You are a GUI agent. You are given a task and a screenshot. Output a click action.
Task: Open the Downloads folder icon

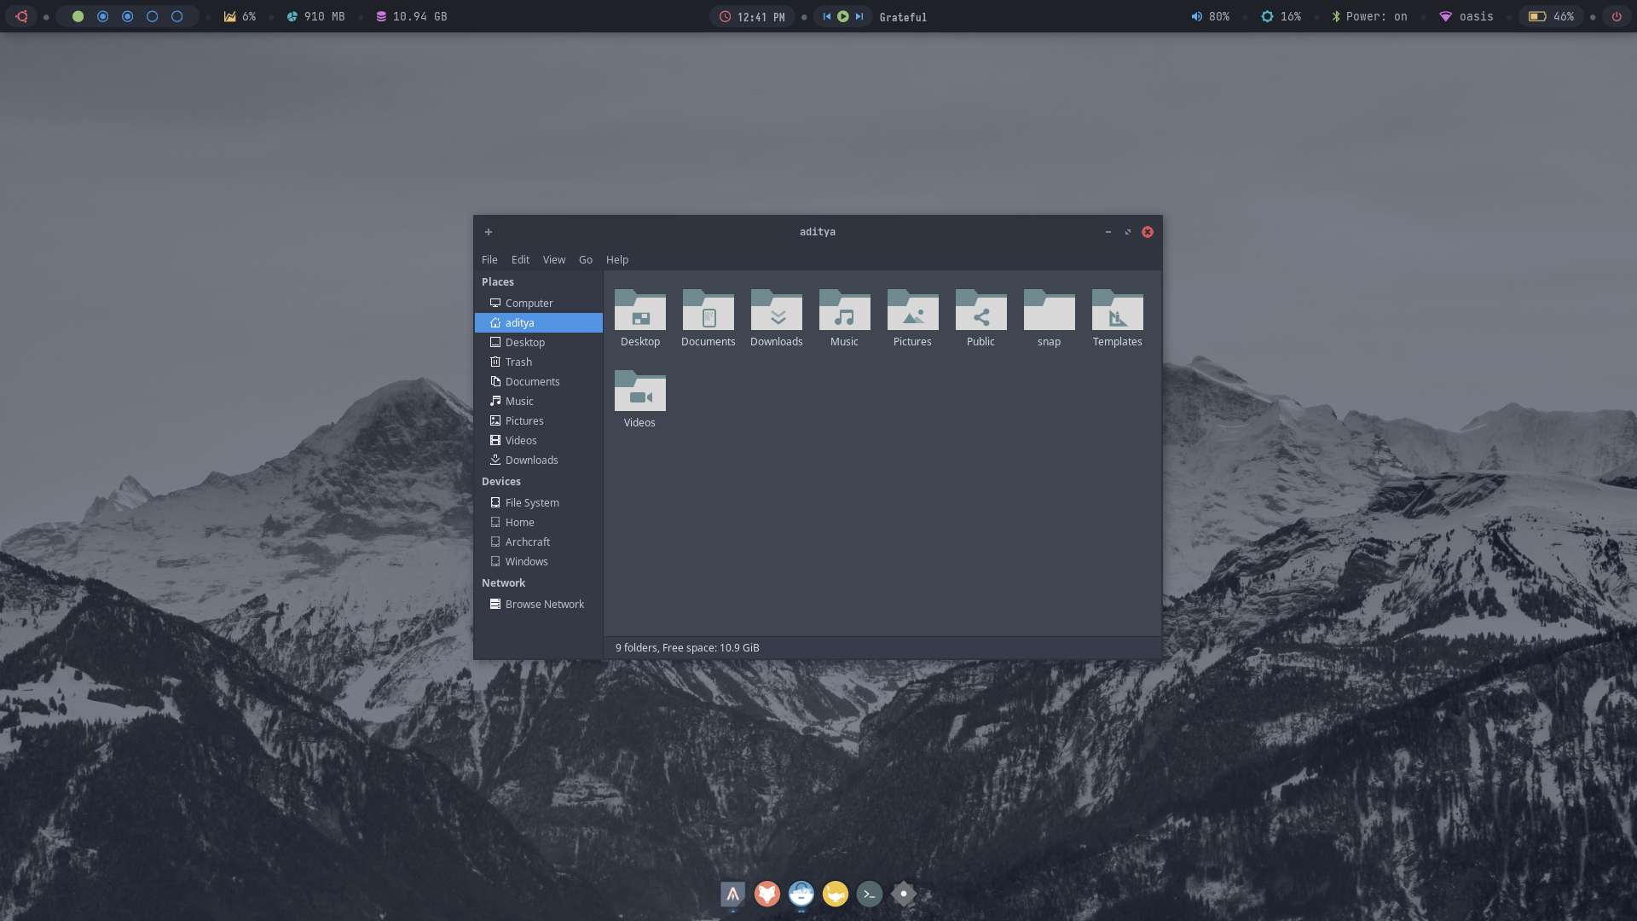(x=776, y=311)
